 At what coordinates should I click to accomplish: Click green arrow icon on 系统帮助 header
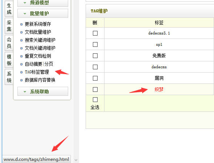pos(25,92)
